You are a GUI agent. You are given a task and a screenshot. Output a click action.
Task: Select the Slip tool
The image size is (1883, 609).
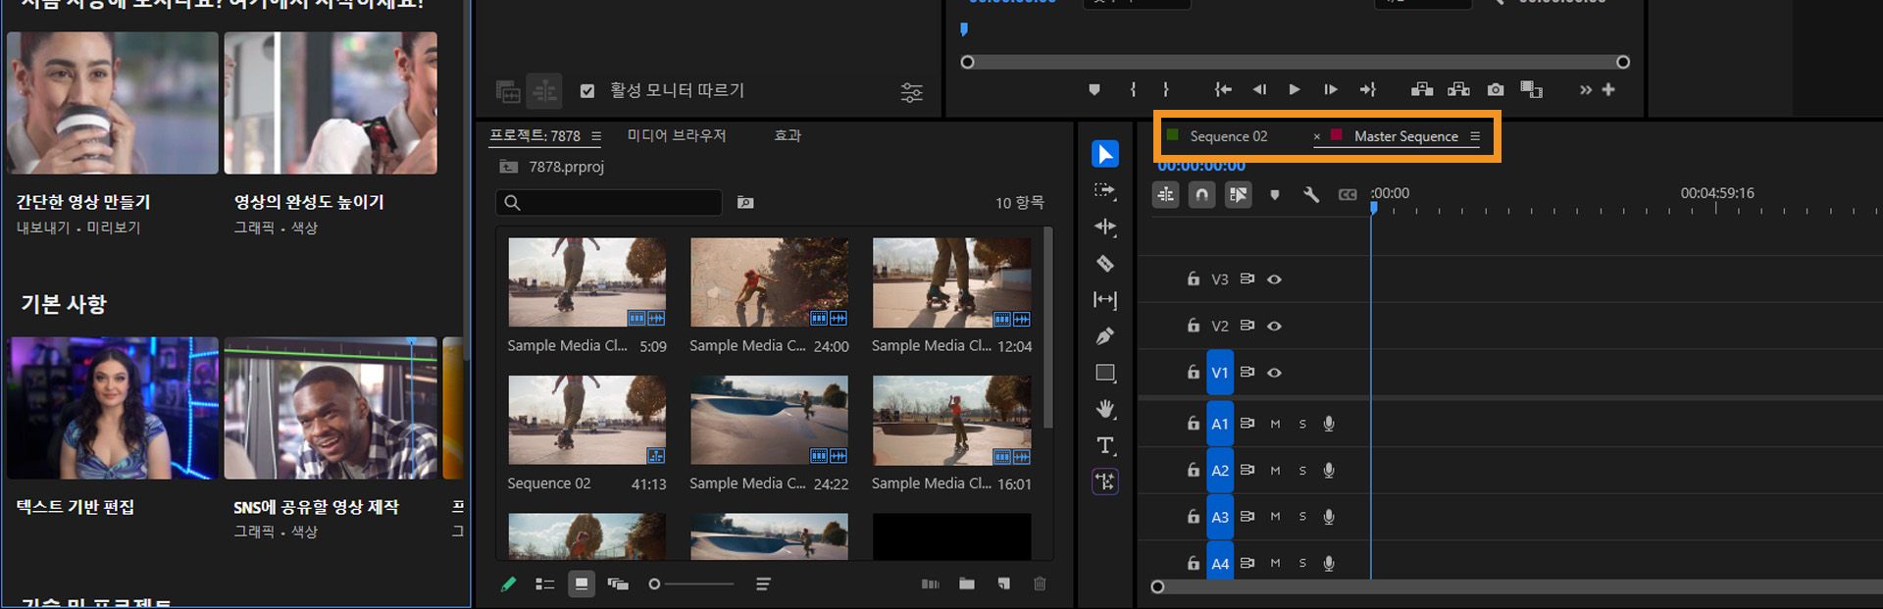pos(1105,300)
